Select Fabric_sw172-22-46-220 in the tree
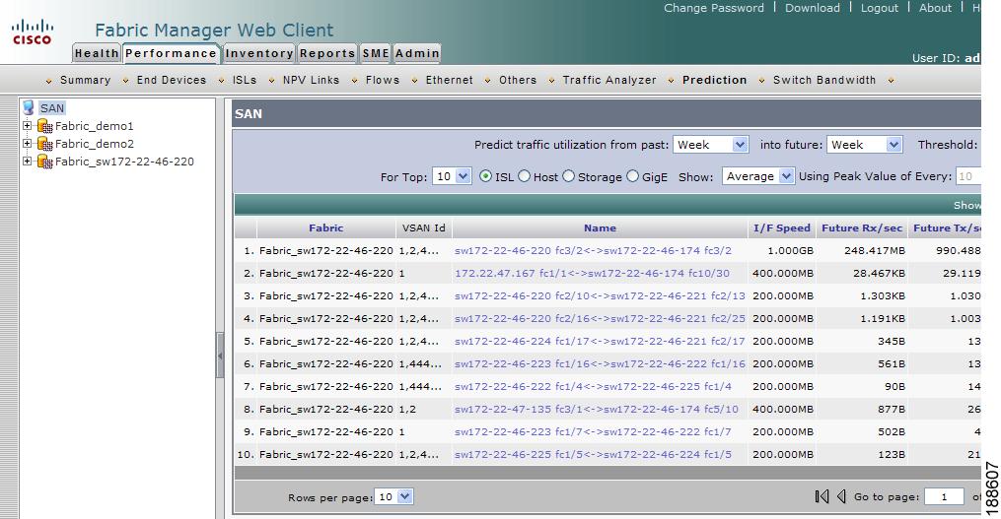The image size is (1001, 519). [x=124, y=162]
